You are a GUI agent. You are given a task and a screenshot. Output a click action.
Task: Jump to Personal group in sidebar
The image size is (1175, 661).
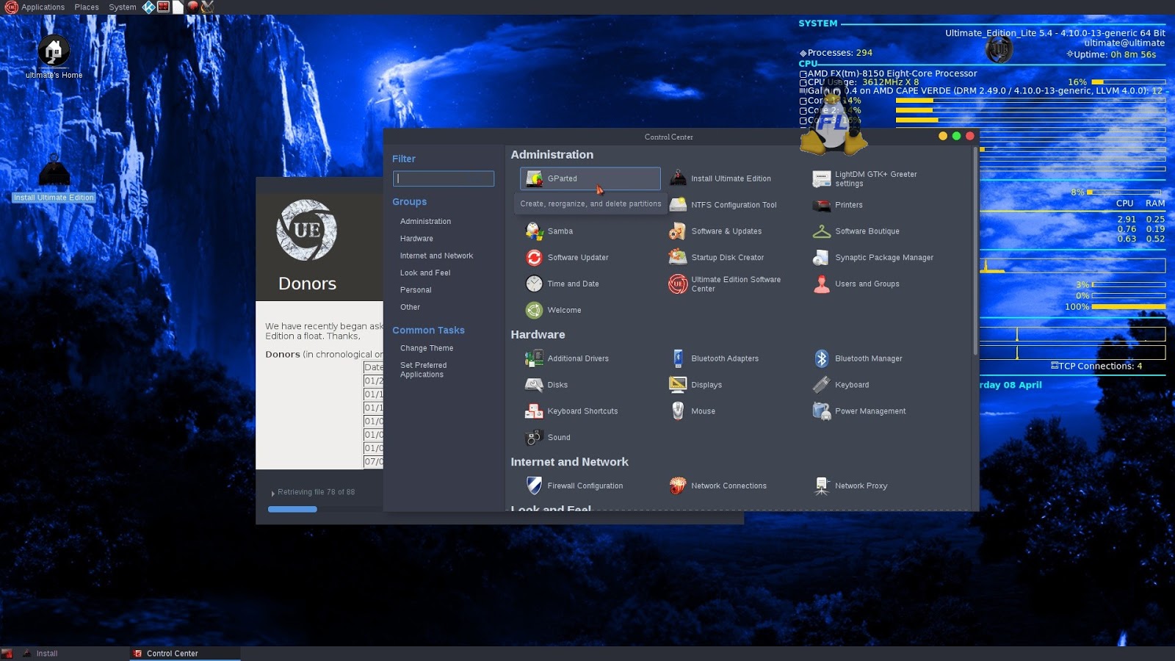pos(416,290)
